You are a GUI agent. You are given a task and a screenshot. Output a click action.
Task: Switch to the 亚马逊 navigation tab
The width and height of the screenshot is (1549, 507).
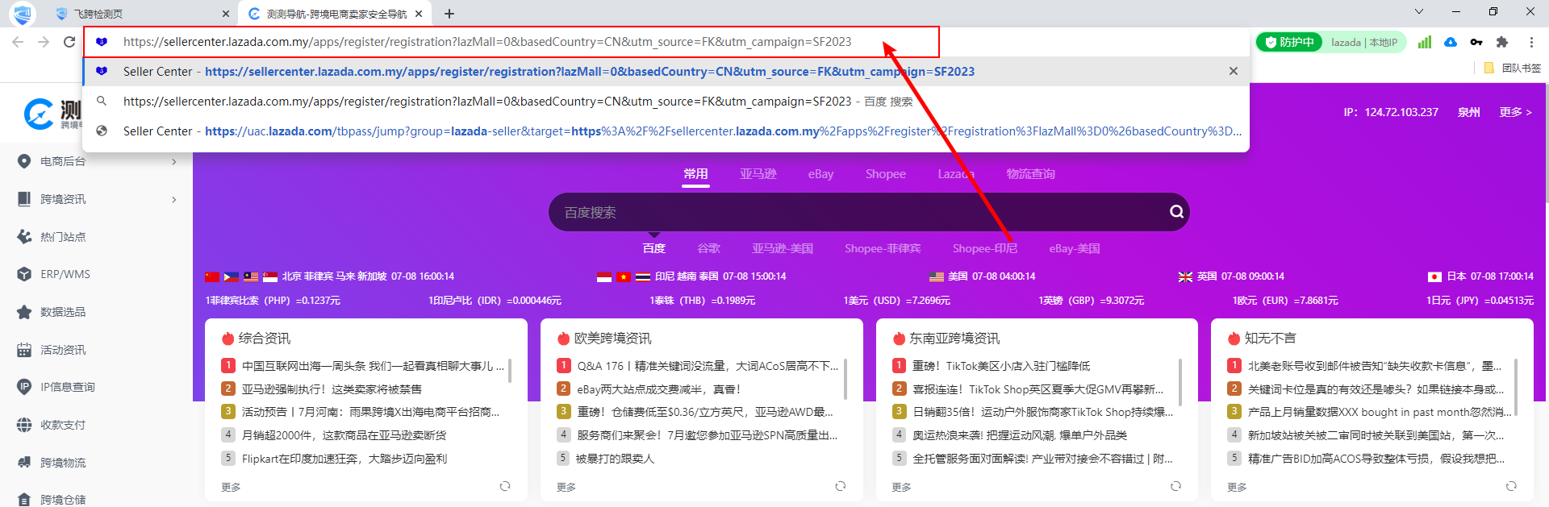point(758,174)
